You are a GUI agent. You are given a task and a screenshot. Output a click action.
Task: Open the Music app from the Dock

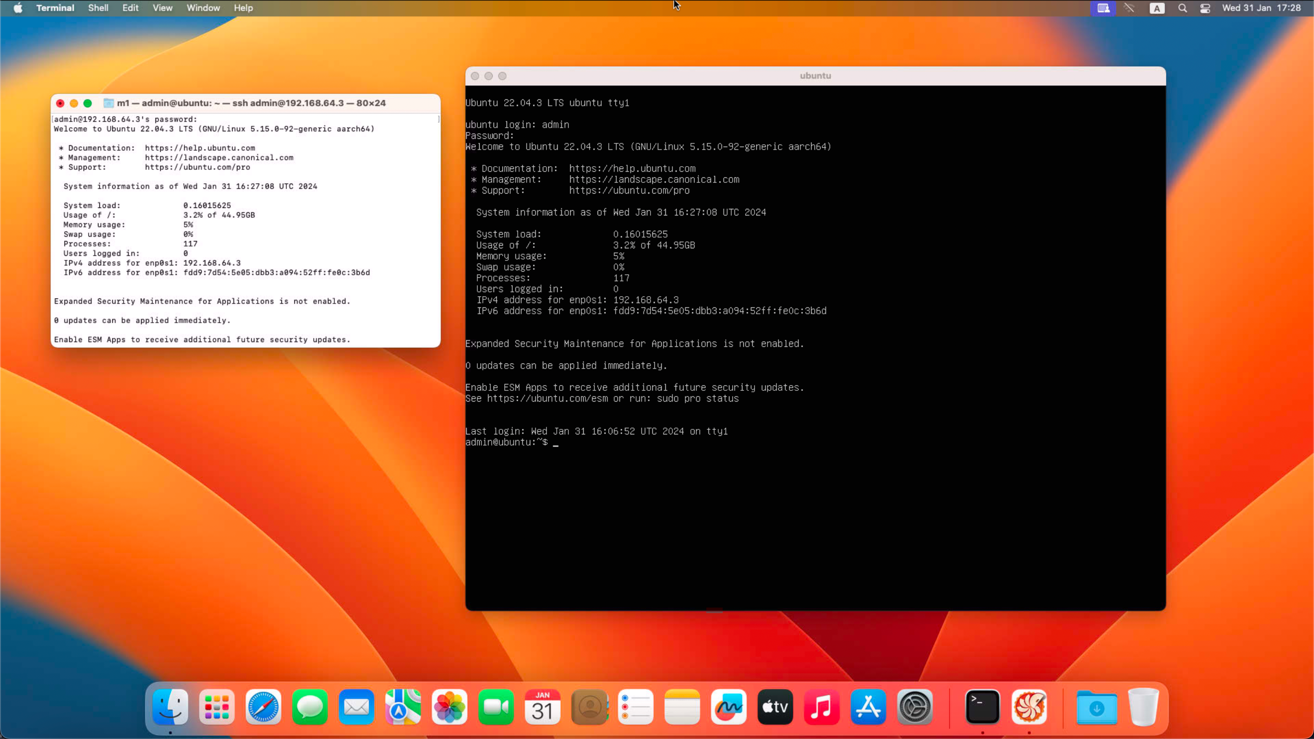click(x=821, y=707)
